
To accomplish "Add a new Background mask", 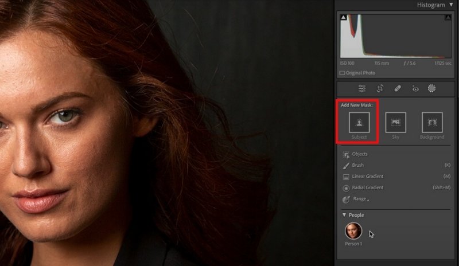I will [x=432, y=123].
